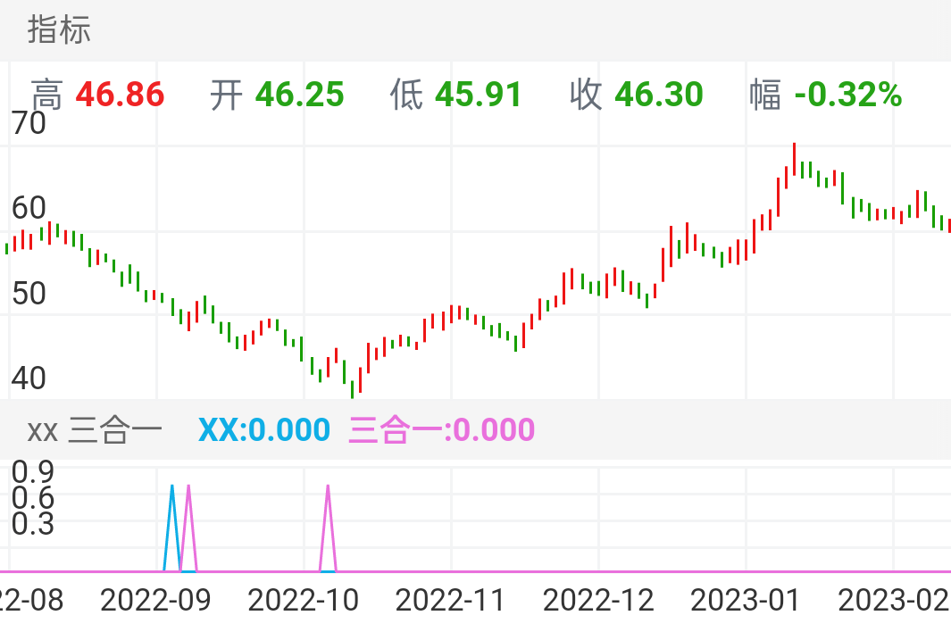The image size is (951, 632).
Task: Select the pink 三合一:0.000 indicator value
Action: tap(441, 430)
